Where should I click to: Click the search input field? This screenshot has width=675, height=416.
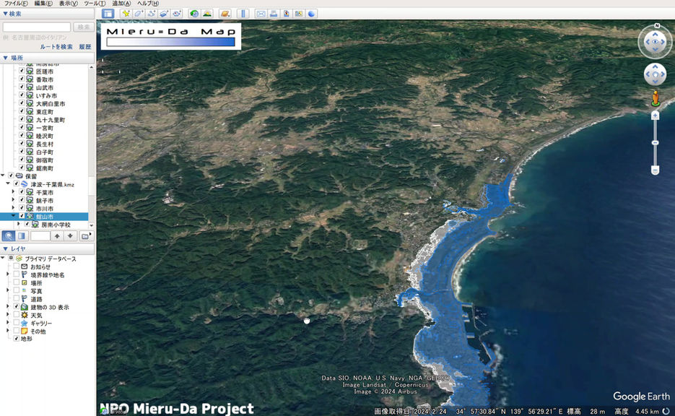coord(37,27)
